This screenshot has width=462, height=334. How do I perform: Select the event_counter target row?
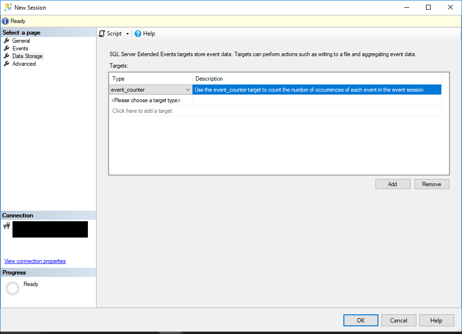click(144, 89)
